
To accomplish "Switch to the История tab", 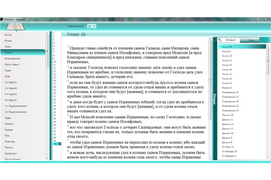I will pyautogui.click(x=229, y=40).
